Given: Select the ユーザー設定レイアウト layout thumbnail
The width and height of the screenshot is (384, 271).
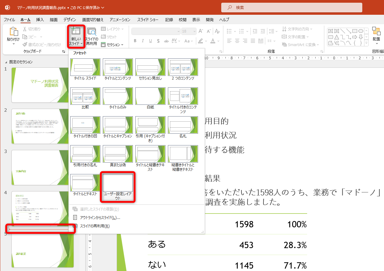Looking at the screenshot, I should pyautogui.click(x=118, y=182).
